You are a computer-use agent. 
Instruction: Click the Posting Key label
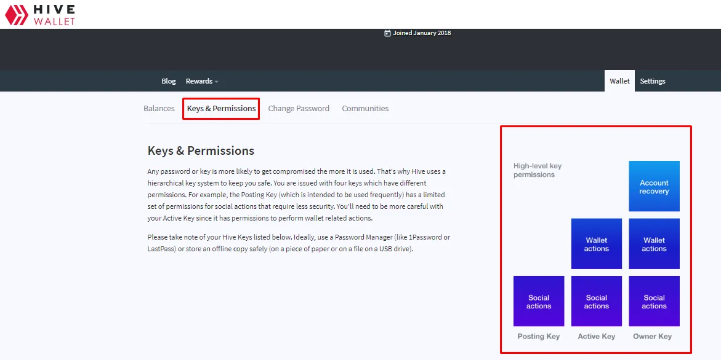pos(539,336)
